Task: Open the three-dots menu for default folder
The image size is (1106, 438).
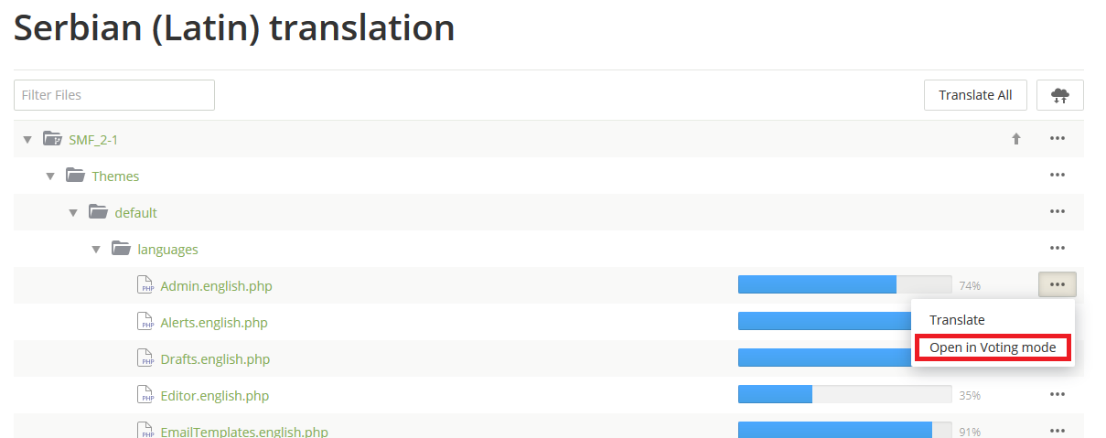Action: coord(1058,212)
